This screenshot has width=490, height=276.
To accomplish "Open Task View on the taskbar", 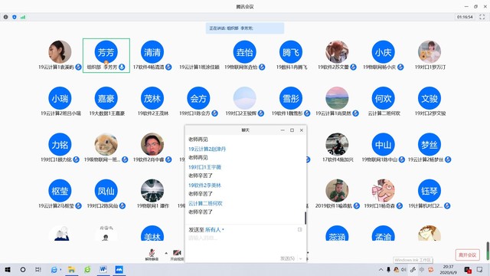I will (x=38, y=269).
